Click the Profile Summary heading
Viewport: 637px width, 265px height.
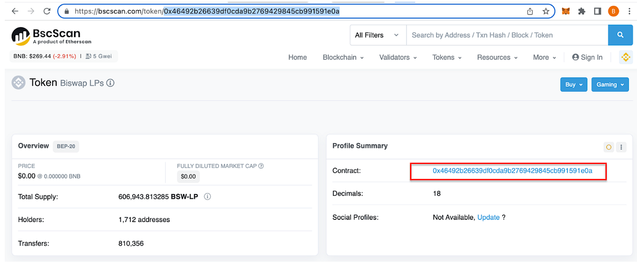point(360,146)
